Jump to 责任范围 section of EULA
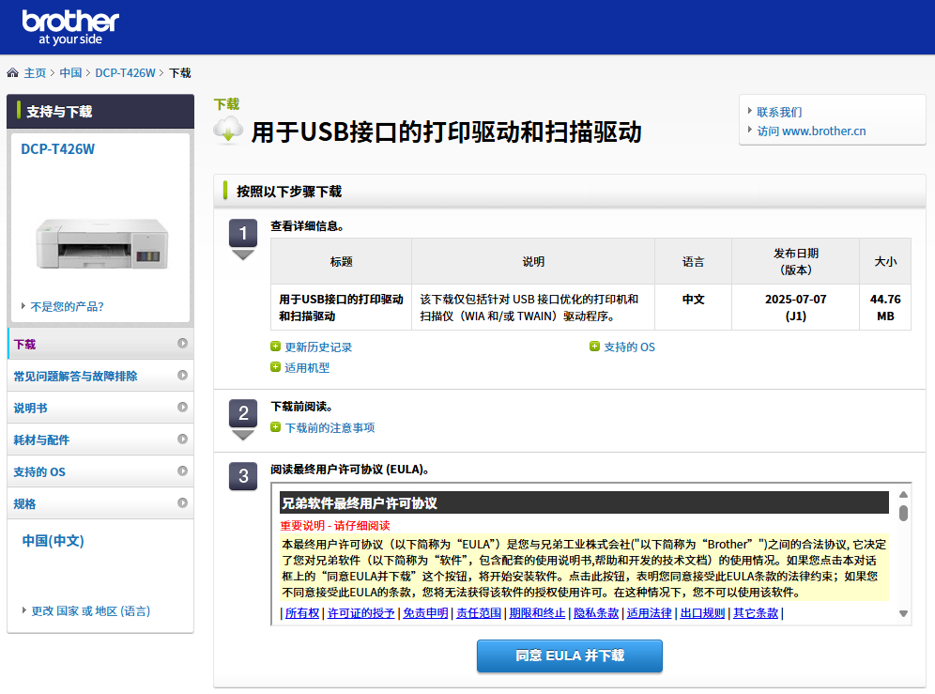 click(478, 613)
